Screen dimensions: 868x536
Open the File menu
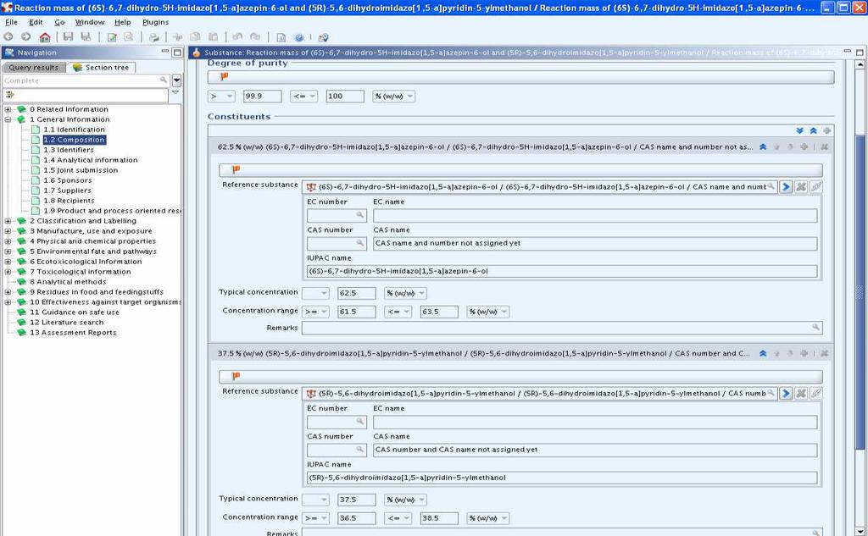click(11, 22)
